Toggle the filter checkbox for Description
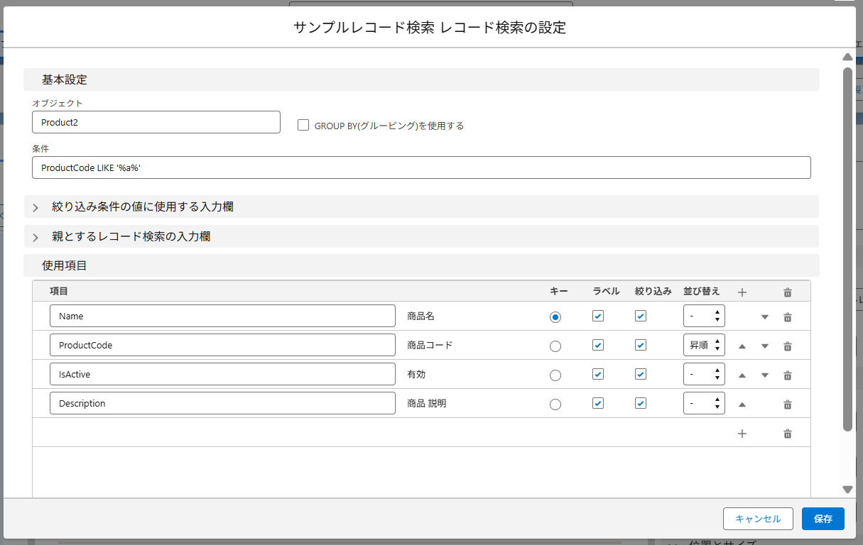 point(641,403)
